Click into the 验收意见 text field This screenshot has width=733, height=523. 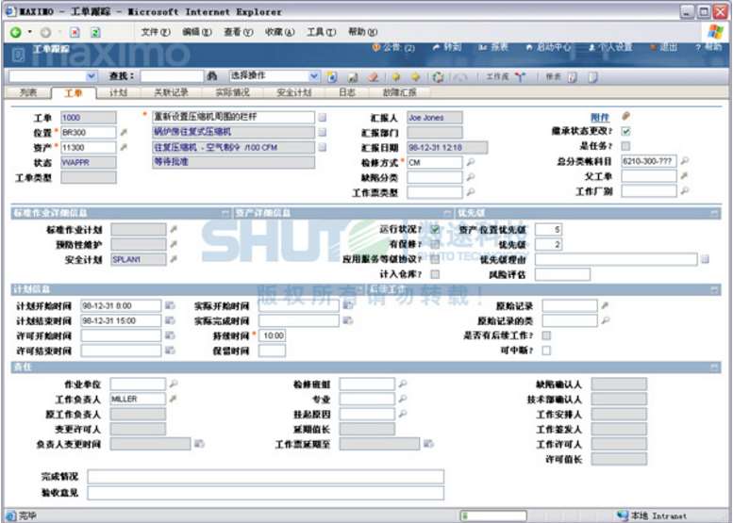pyautogui.click(x=265, y=493)
